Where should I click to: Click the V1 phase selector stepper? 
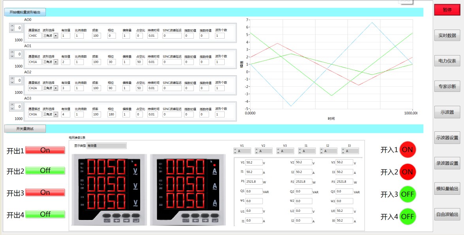pos(235,151)
